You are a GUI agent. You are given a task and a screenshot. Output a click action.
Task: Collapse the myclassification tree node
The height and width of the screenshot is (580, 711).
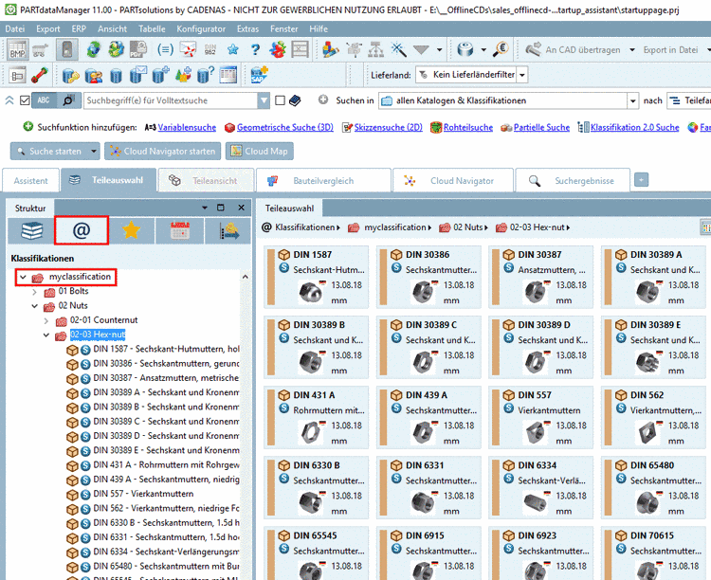(23, 277)
